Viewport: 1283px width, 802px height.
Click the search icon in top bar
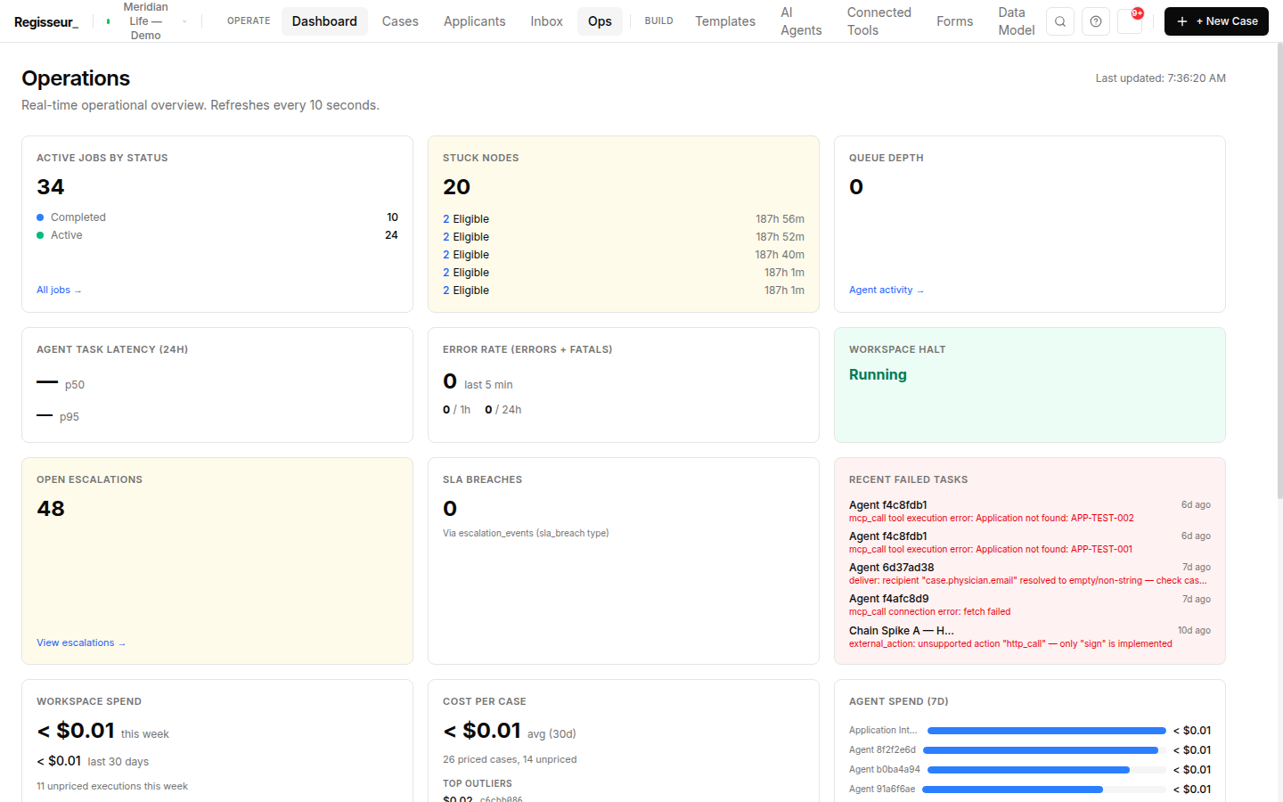(x=1059, y=21)
